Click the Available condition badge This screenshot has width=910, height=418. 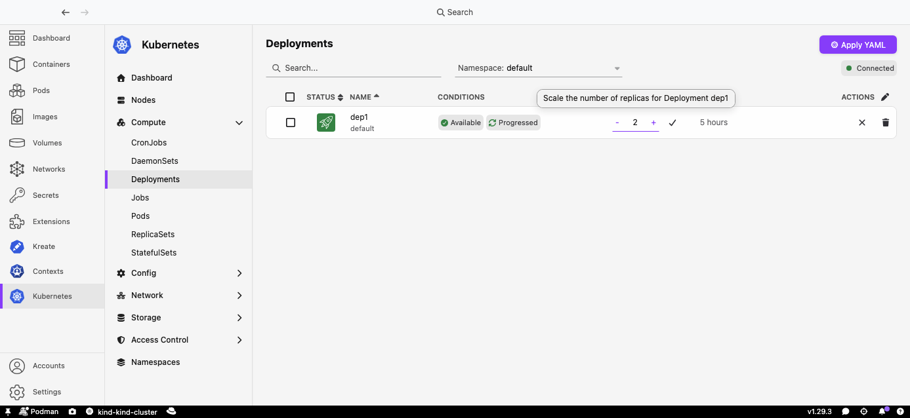coord(461,123)
